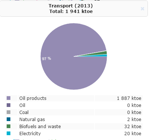Select the Natural gas legend label

(32, 120)
